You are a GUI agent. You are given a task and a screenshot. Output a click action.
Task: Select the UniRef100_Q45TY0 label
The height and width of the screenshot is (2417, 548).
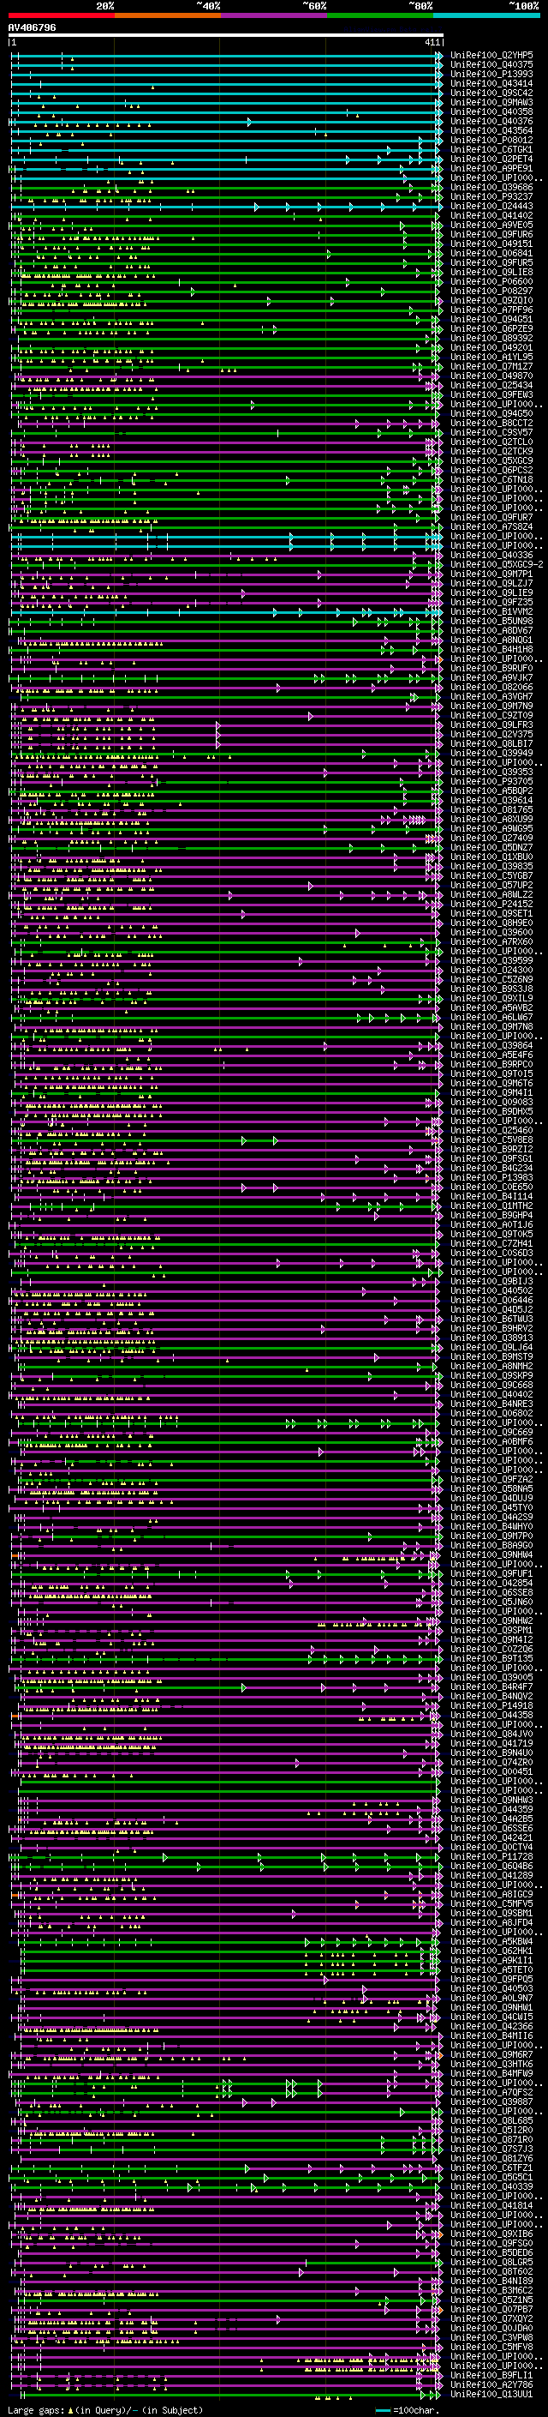pos(491,1508)
